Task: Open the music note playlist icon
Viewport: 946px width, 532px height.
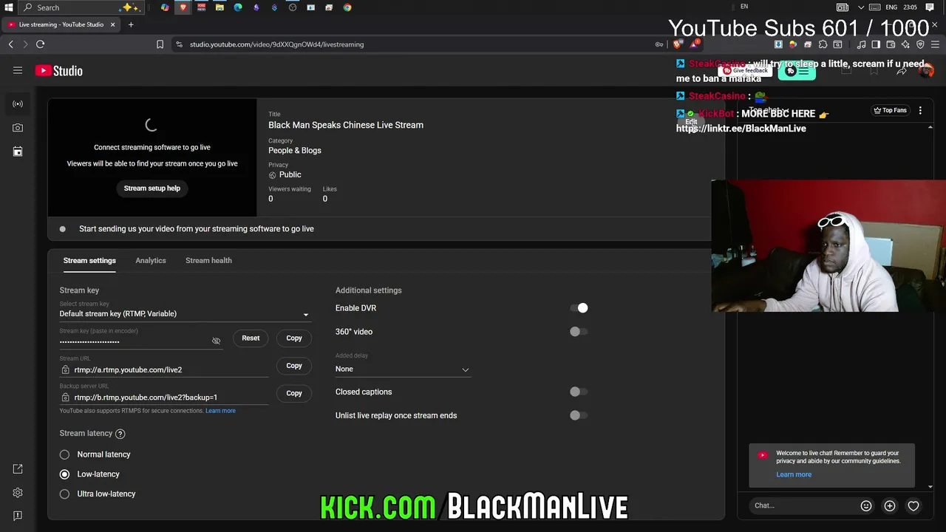Action: [x=861, y=44]
